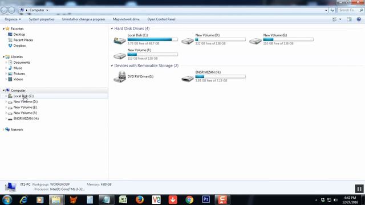Launch Firefox from the taskbar
Image resolution: width=365 pixels, height=205 pixels.
point(139,200)
